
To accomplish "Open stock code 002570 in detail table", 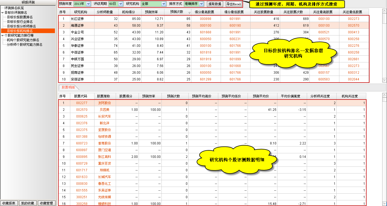I will pyautogui.click(x=82, y=110).
